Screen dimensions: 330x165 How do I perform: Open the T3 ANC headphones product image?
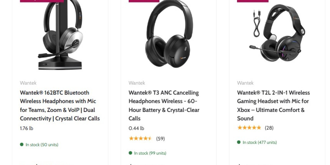tap(169, 34)
